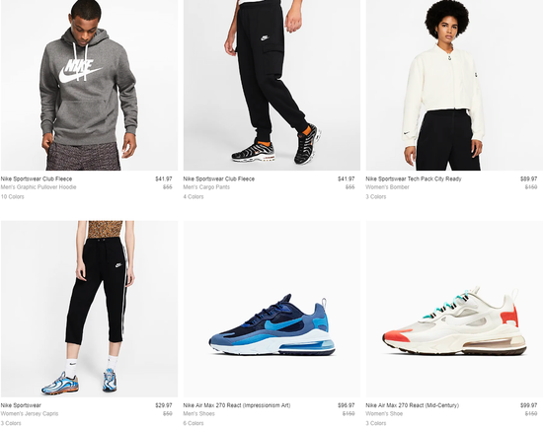This screenshot has height=427, width=543.
Task: Open the blue Air Max 270 React image
Action: tap(271, 309)
